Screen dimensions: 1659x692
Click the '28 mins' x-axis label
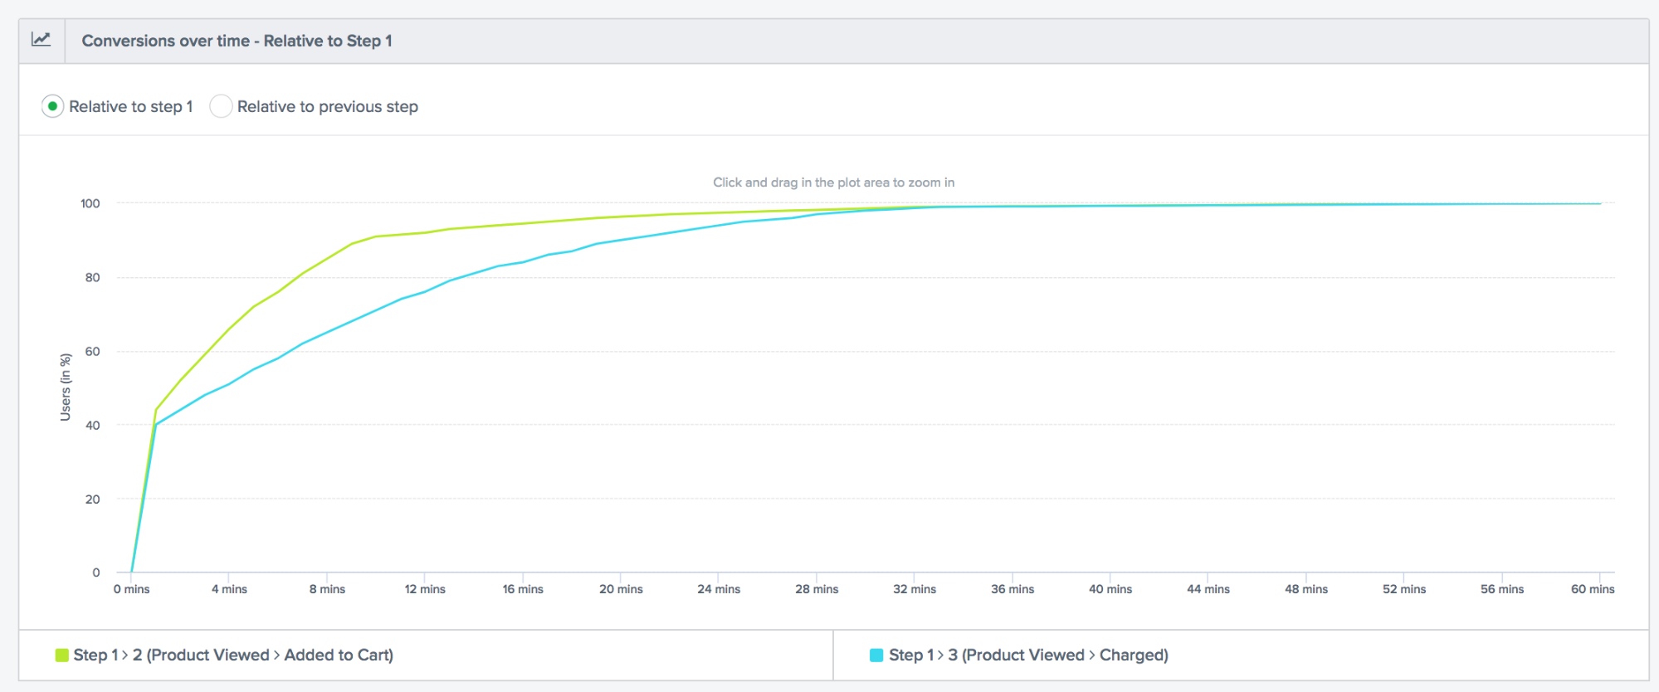(817, 589)
